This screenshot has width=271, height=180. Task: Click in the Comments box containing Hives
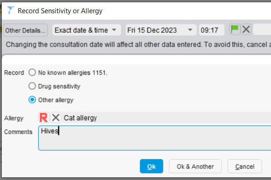[155, 138]
